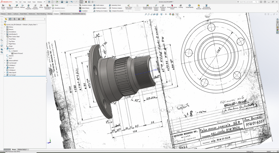The width and height of the screenshot is (279, 153).
Task: Open Geometry Analysis
Action: tap(58, 8)
